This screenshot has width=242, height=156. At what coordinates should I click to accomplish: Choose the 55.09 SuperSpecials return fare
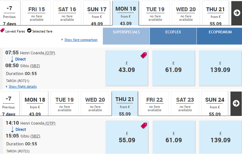127,137
